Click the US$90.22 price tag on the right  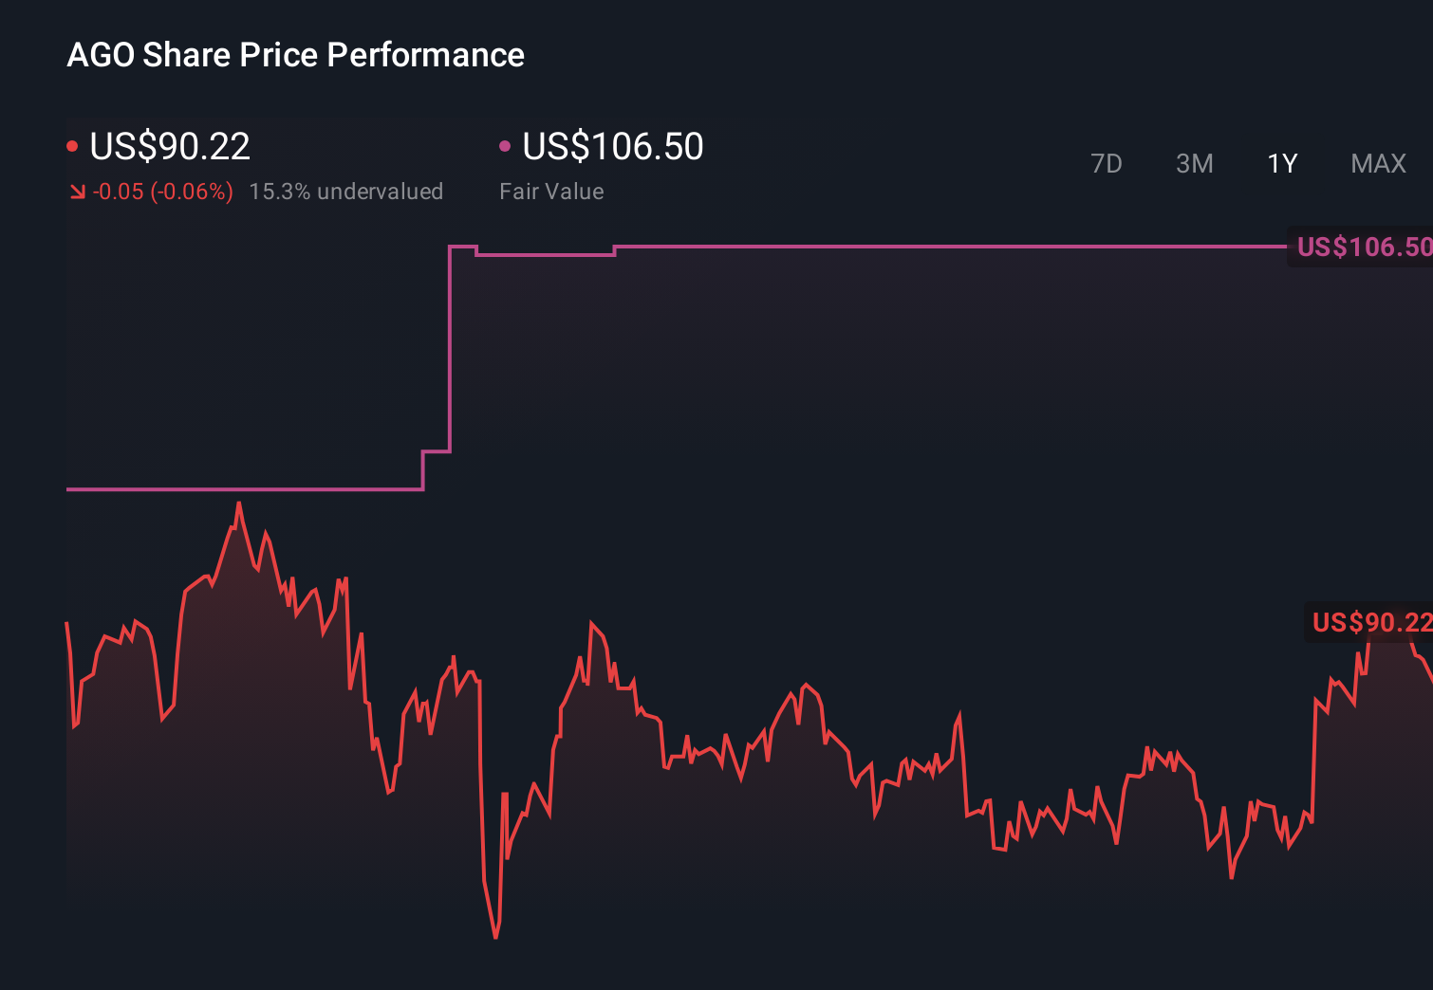click(x=1369, y=623)
